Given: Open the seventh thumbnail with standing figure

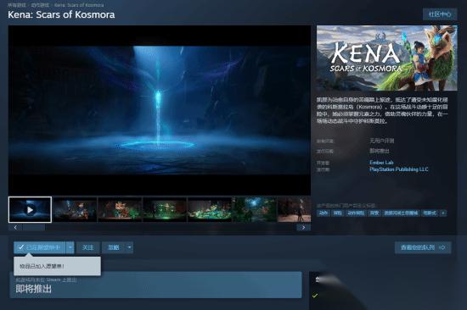Looking at the screenshot, I should tap(295, 209).
